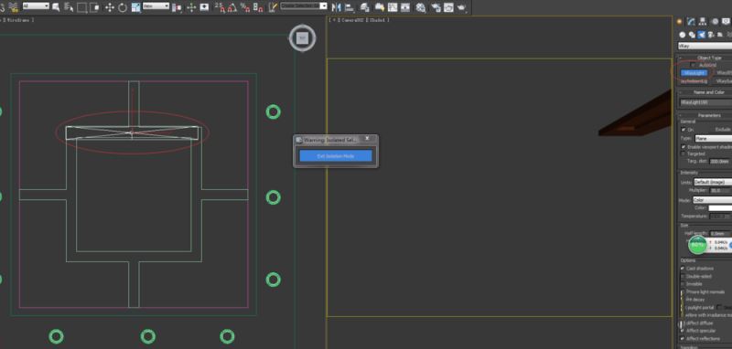Activate the Select and Scale tool

click(x=135, y=7)
